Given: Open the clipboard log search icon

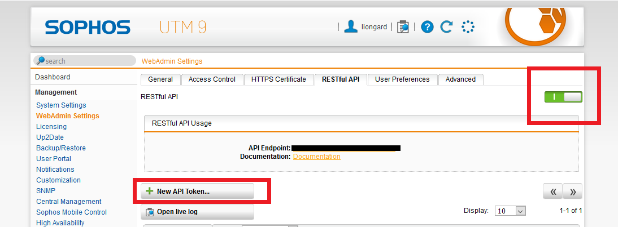Looking at the screenshot, I should 403,26.
